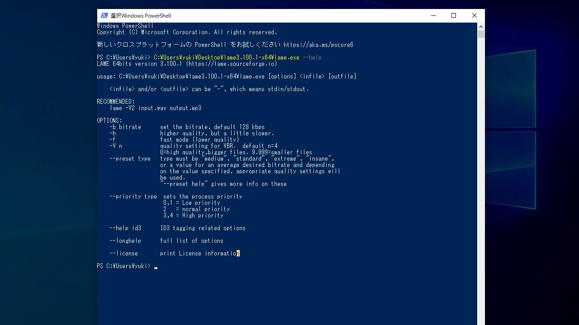Click 'higher quality, but a little slower.' line
The height and width of the screenshot is (325, 579).
pyautogui.click(x=217, y=133)
